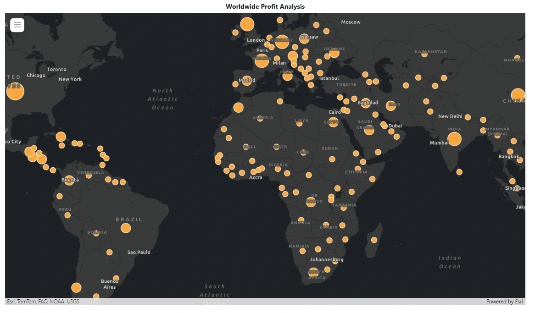Select the profit bubble over Ukraine

(334, 53)
